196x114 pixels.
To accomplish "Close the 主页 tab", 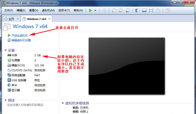I will pyautogui.click(x=18, y=19).
